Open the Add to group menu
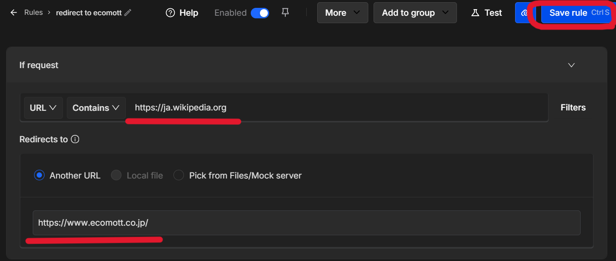 (415, 13)
